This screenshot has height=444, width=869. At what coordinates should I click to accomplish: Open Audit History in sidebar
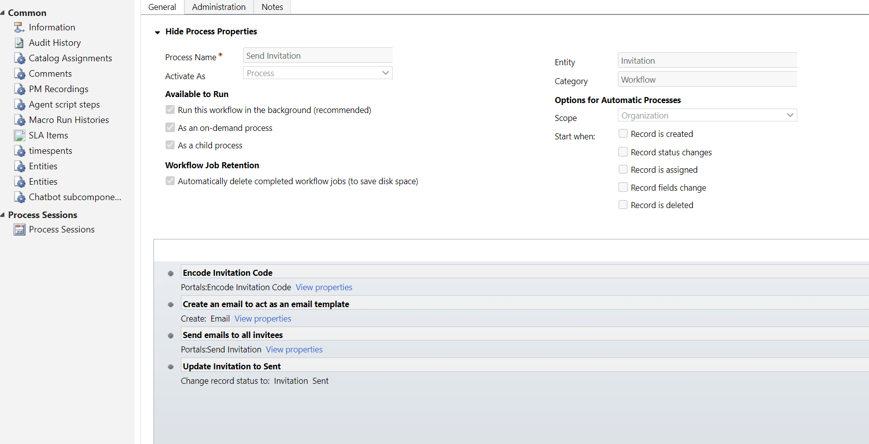tap(55, 43)
